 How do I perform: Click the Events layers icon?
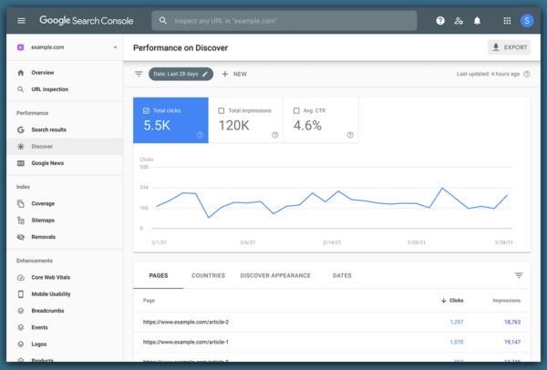(21, 327)
